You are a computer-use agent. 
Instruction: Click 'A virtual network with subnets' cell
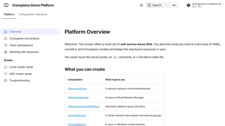[x=133, y=115]
